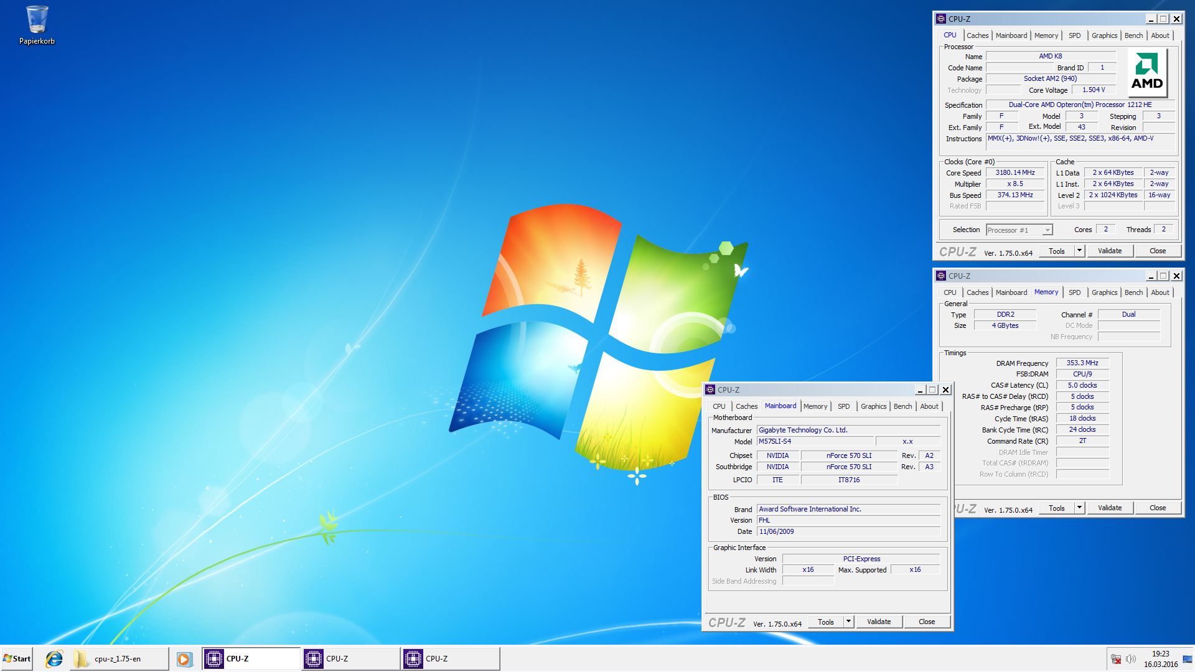Image resolution: width=1195 pixels, height=672 pixels.
Task: Click the Level 2 cache value 2 x 1024 KBytes
Action: [1113, 195]
